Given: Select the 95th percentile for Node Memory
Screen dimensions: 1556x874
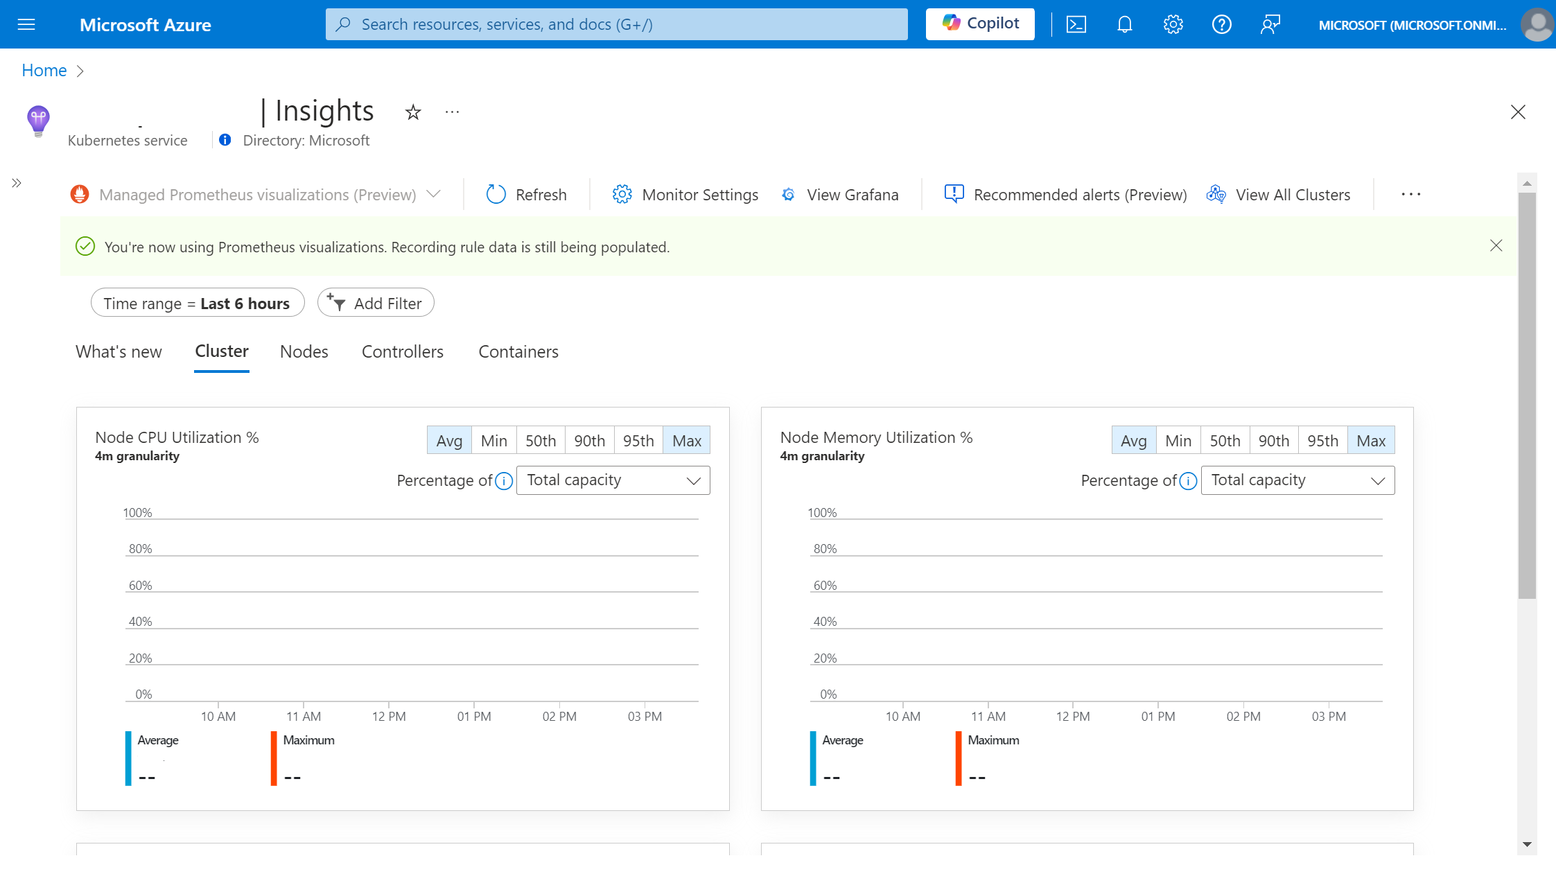Looking at the screenshot, I should [x=1322, y=440].
